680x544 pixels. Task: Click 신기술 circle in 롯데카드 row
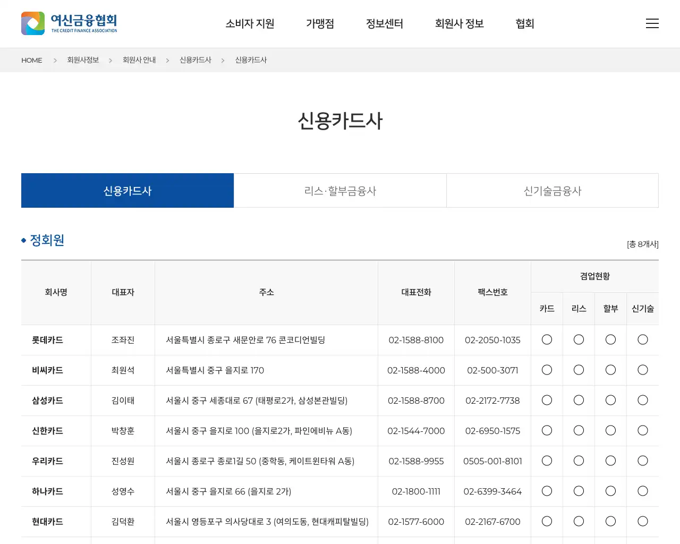(x=643, y=339)
